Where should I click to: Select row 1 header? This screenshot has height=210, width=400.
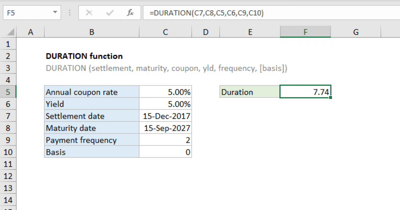pos(8,44)
